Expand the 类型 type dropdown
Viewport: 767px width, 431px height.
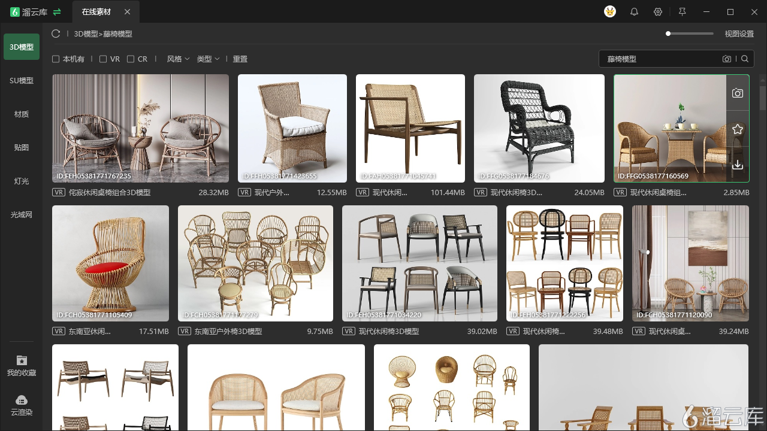[x=208, y=59]
